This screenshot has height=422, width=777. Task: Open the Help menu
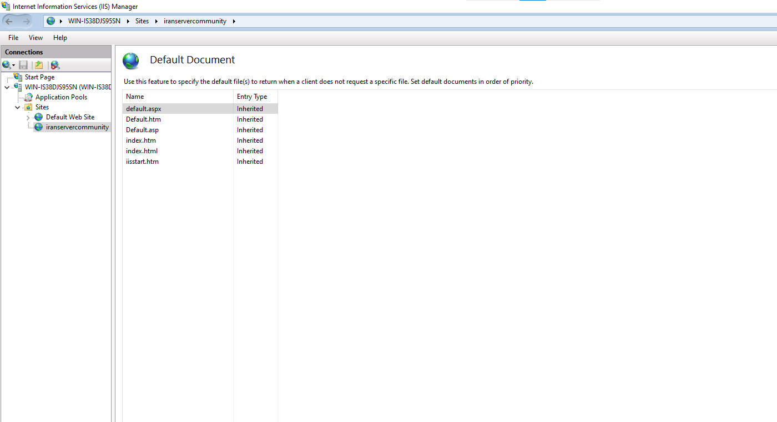coord(60,38)
